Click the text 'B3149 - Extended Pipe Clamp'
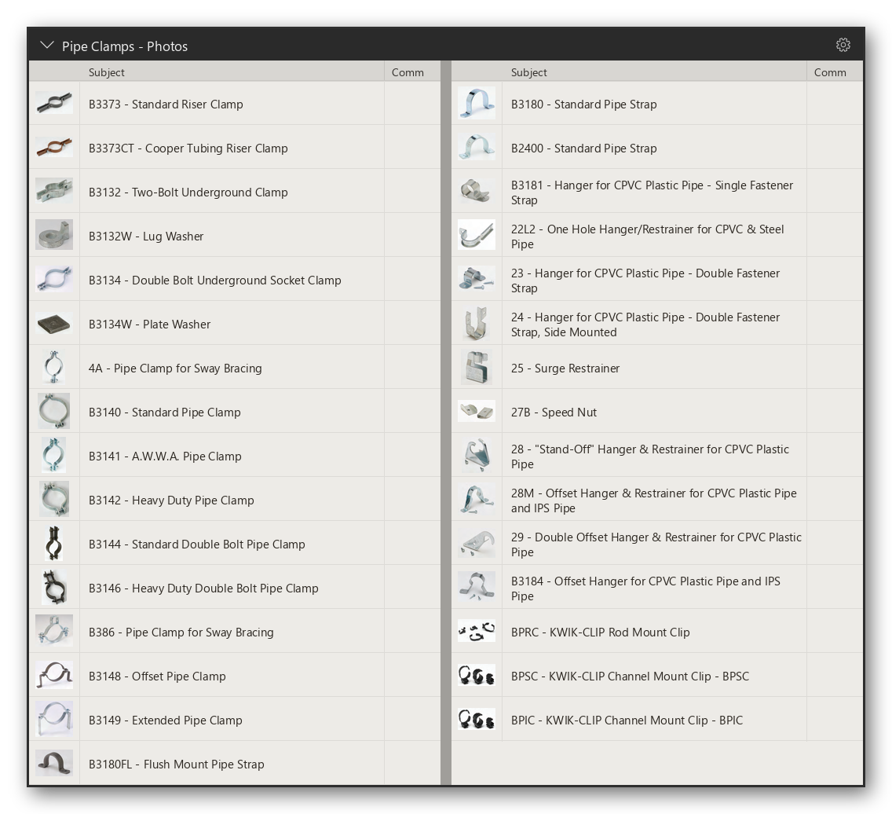This screenshot has width=892, height=814. pyautogui.click(x=166, y=720)
